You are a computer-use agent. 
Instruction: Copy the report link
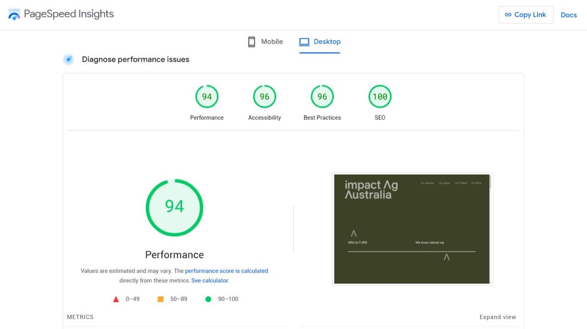[526, 15]
